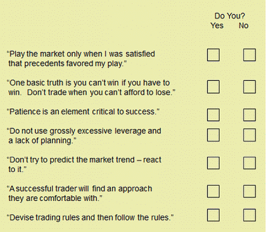Check Yes for 'predict the market trend' statement
The width and height of the screenshot is (266, 232).
(213, 163)
